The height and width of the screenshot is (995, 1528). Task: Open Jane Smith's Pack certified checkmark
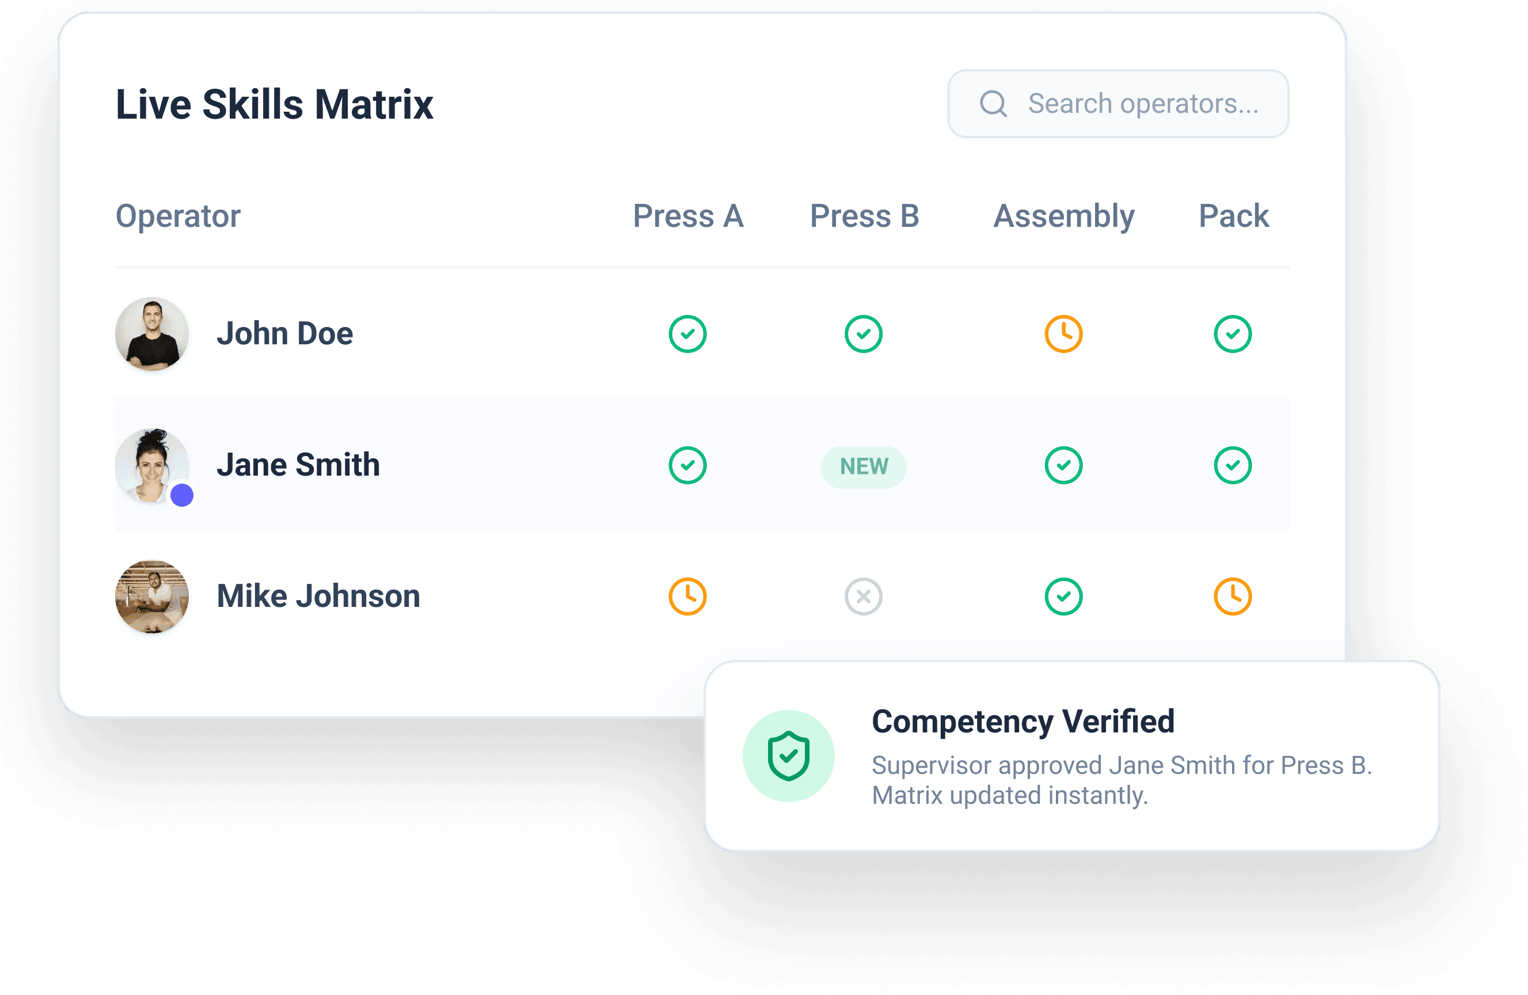pos(1232,465)
